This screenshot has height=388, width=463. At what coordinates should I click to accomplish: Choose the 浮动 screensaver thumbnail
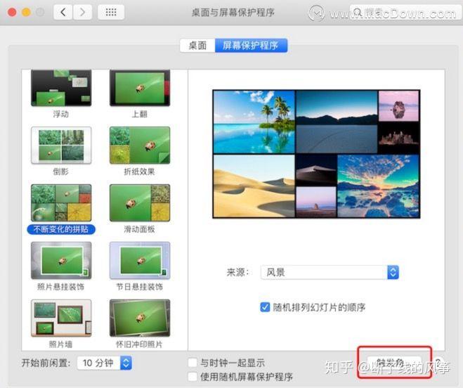61,88
